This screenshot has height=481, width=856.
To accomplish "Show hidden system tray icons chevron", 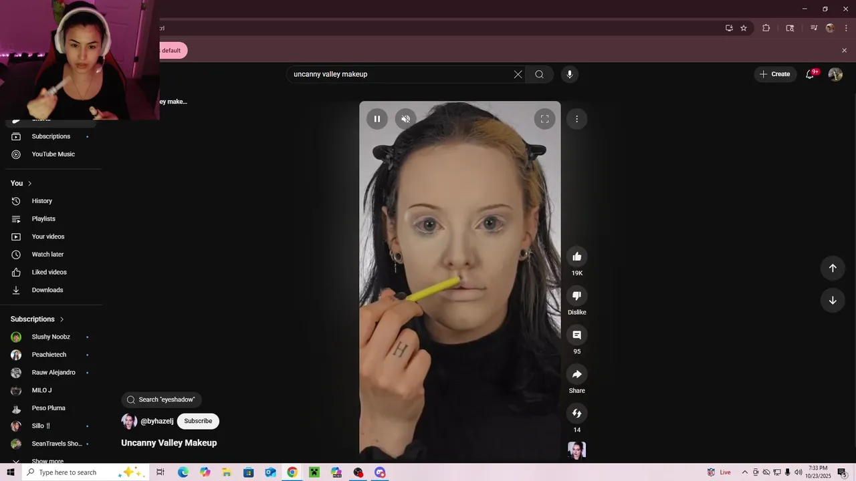I will click(744, 472).
